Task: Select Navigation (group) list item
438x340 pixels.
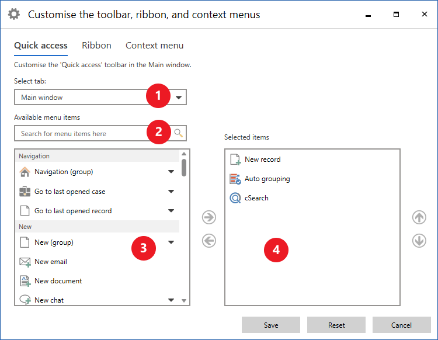Action: tap(97, 172)
